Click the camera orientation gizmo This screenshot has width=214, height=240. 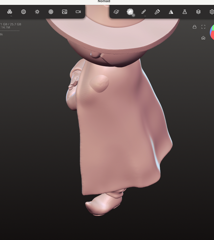(212, 32)
